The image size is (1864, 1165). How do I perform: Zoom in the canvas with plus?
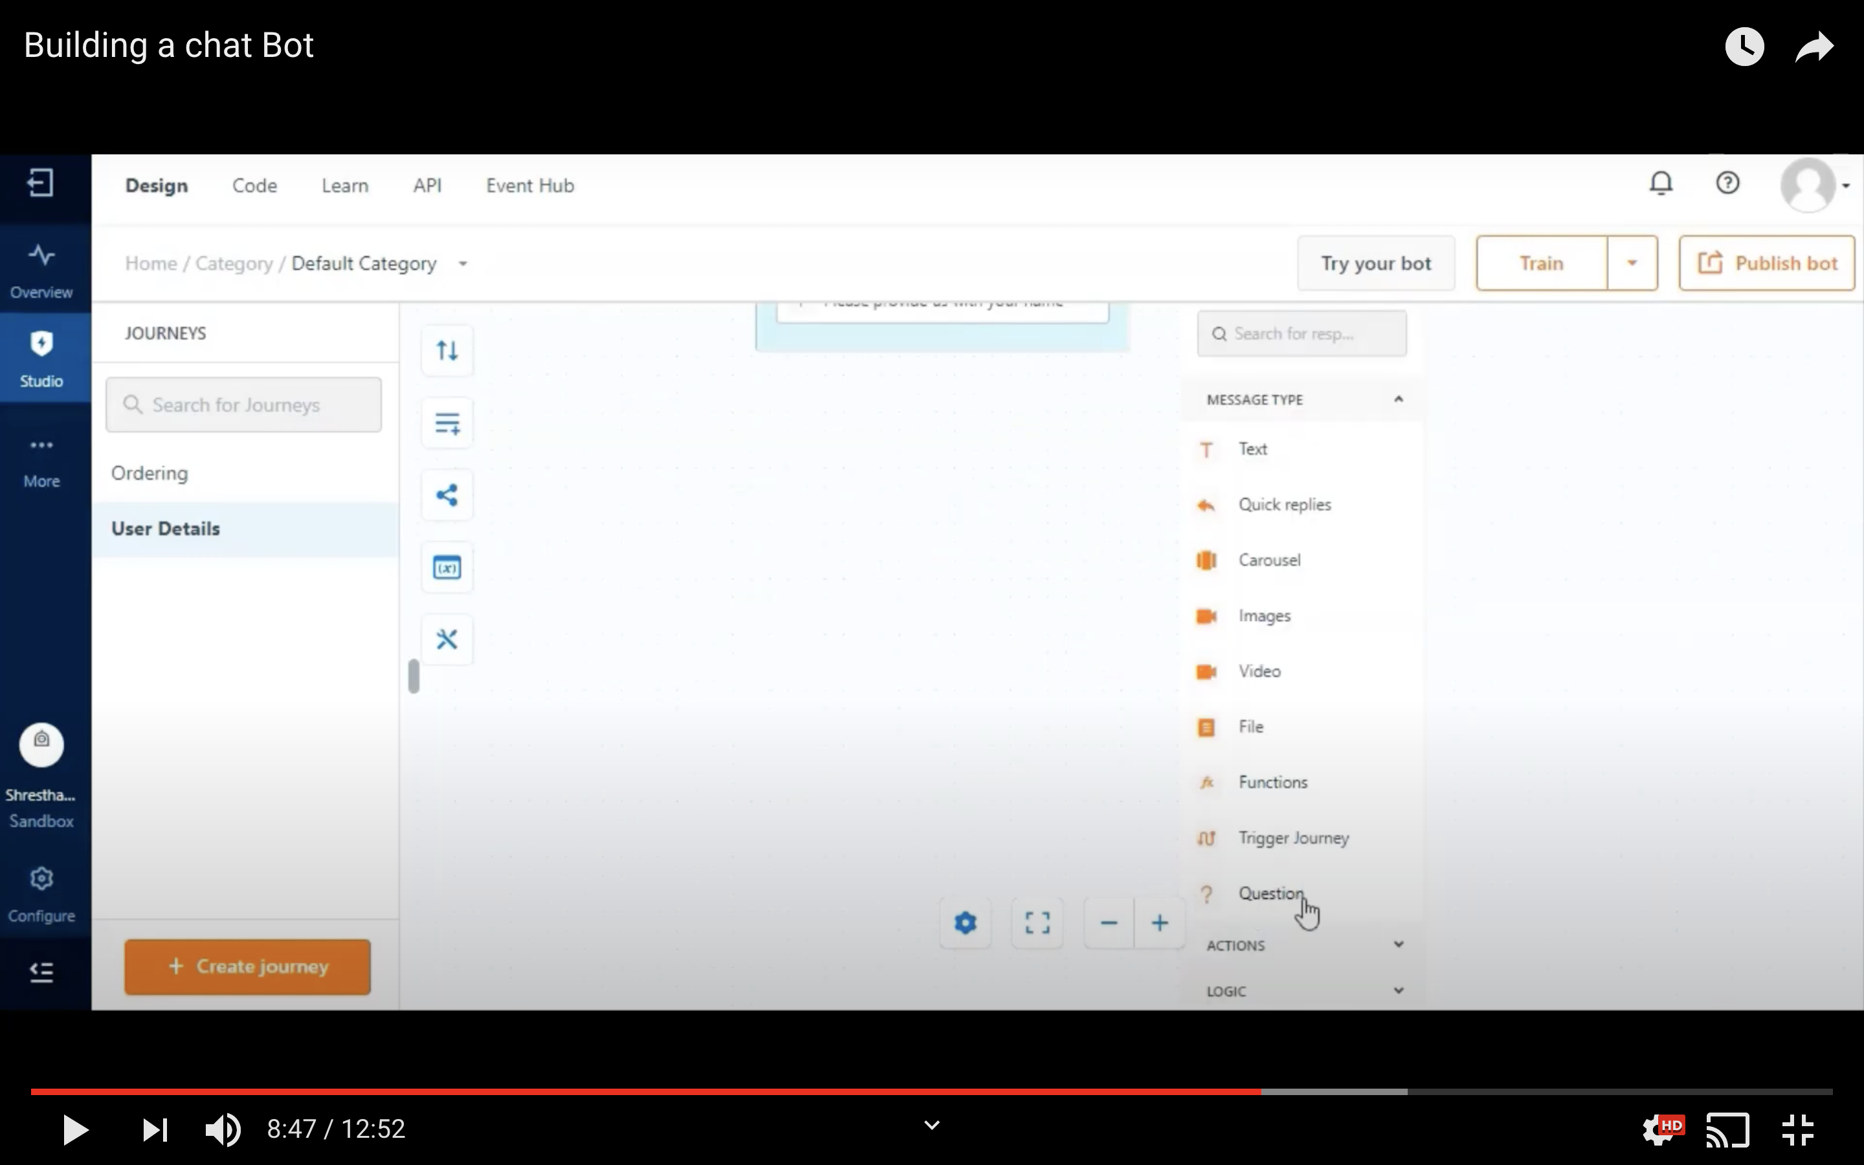point(1159,922)
